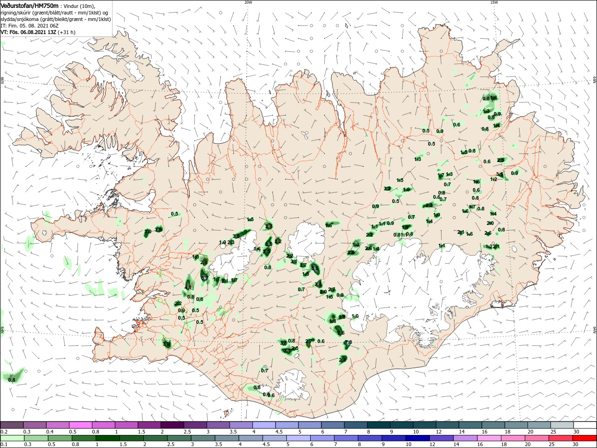Screen dimensions: 597x448
Task: Click the 'VT: Fös. 06.08.2021 13Z (+31 h)' line
Action: 38,33
